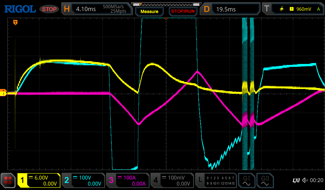This screenshot has width=325, height=190.
Task: Open channel 3 (100A) settings
Action: pos(127,180)
